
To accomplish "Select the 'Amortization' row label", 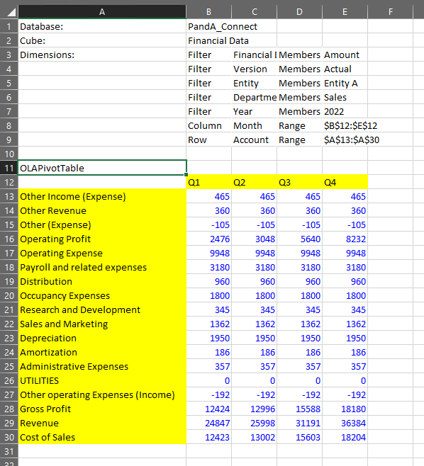I will pos(102,352).
